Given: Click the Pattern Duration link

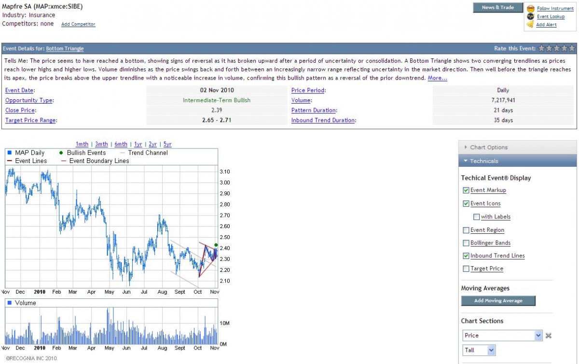Looking at the screenshot, I should (314, 110).
